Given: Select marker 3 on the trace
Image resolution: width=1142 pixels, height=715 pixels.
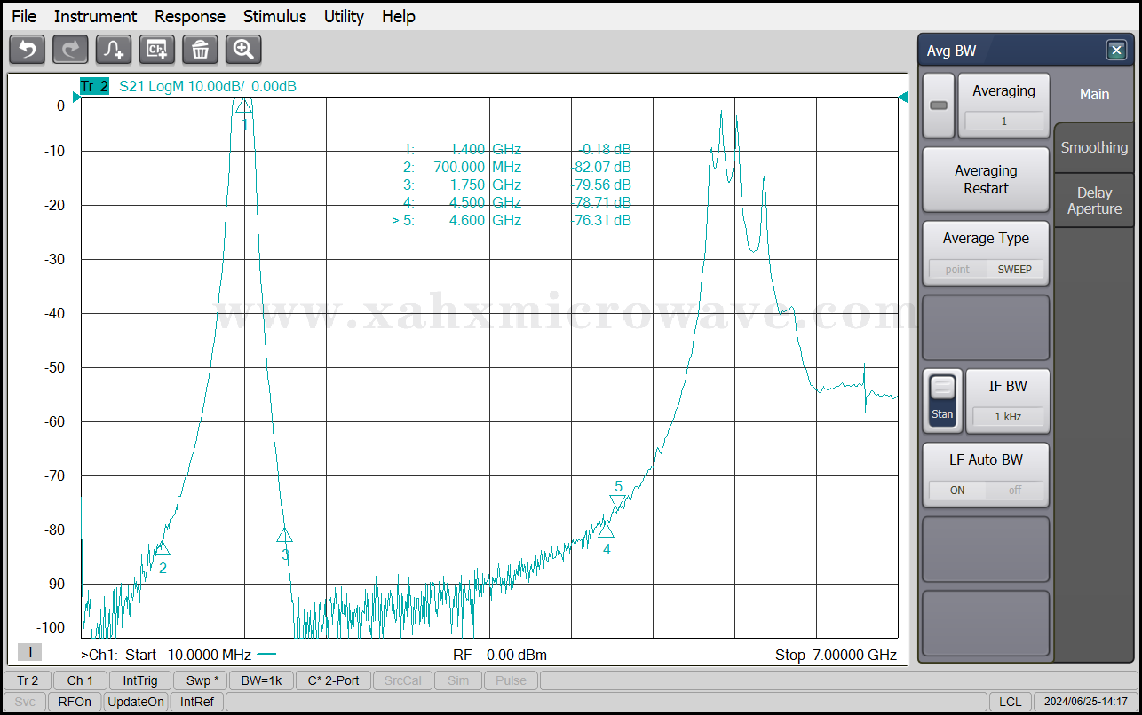Looking at the screenshot, I should (284, 535).
